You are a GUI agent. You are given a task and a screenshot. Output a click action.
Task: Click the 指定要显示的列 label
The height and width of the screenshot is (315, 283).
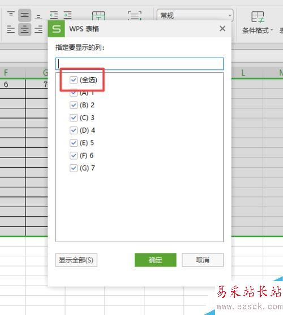(x=80, y=47)
